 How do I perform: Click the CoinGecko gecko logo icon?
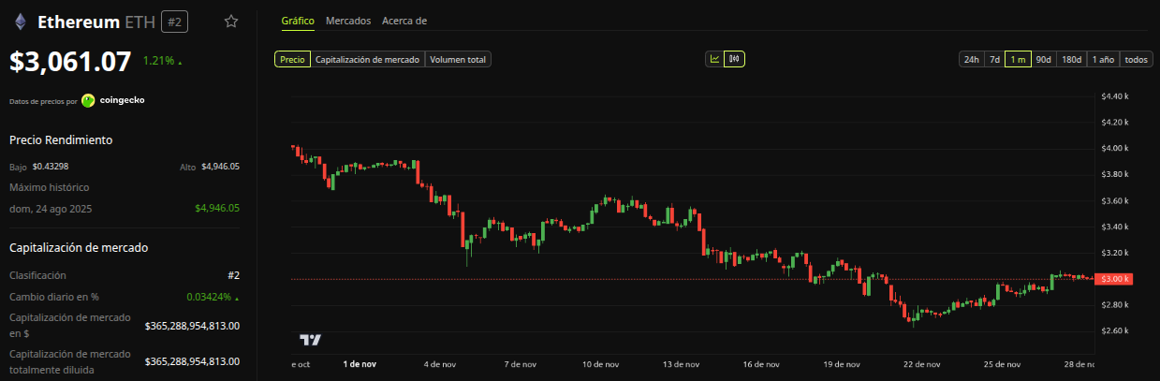tap(88, 100)
